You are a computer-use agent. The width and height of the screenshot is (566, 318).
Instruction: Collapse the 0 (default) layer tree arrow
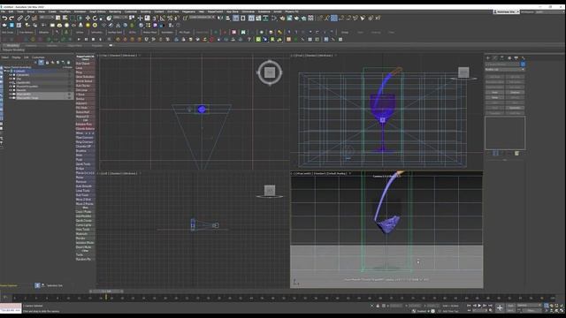click(x=4, y=71)
